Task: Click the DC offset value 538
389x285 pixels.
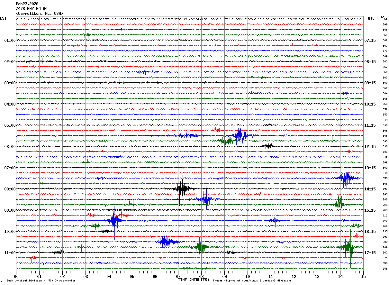Action: [385, 147]
